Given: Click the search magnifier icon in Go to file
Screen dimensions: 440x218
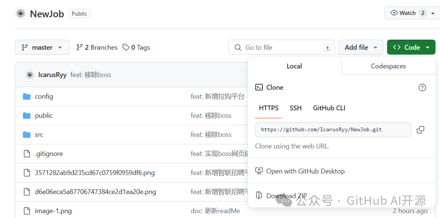Looking at the screenshot, I should tap(238, 47).
